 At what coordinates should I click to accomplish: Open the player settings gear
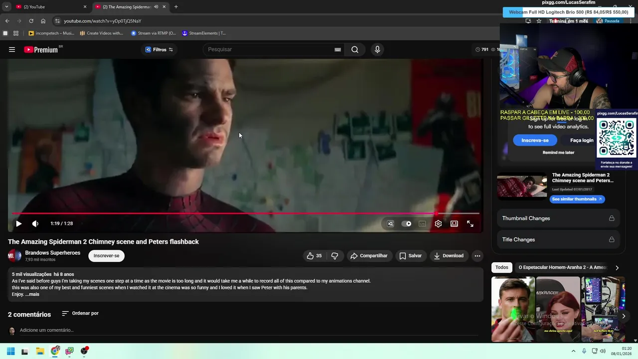[438, 224]
